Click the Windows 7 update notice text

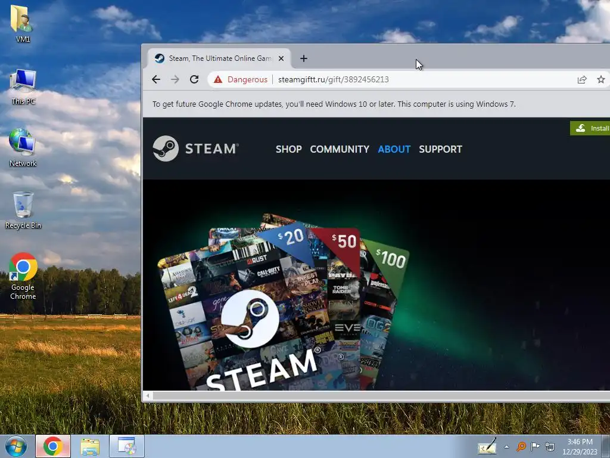coord(334,104)
